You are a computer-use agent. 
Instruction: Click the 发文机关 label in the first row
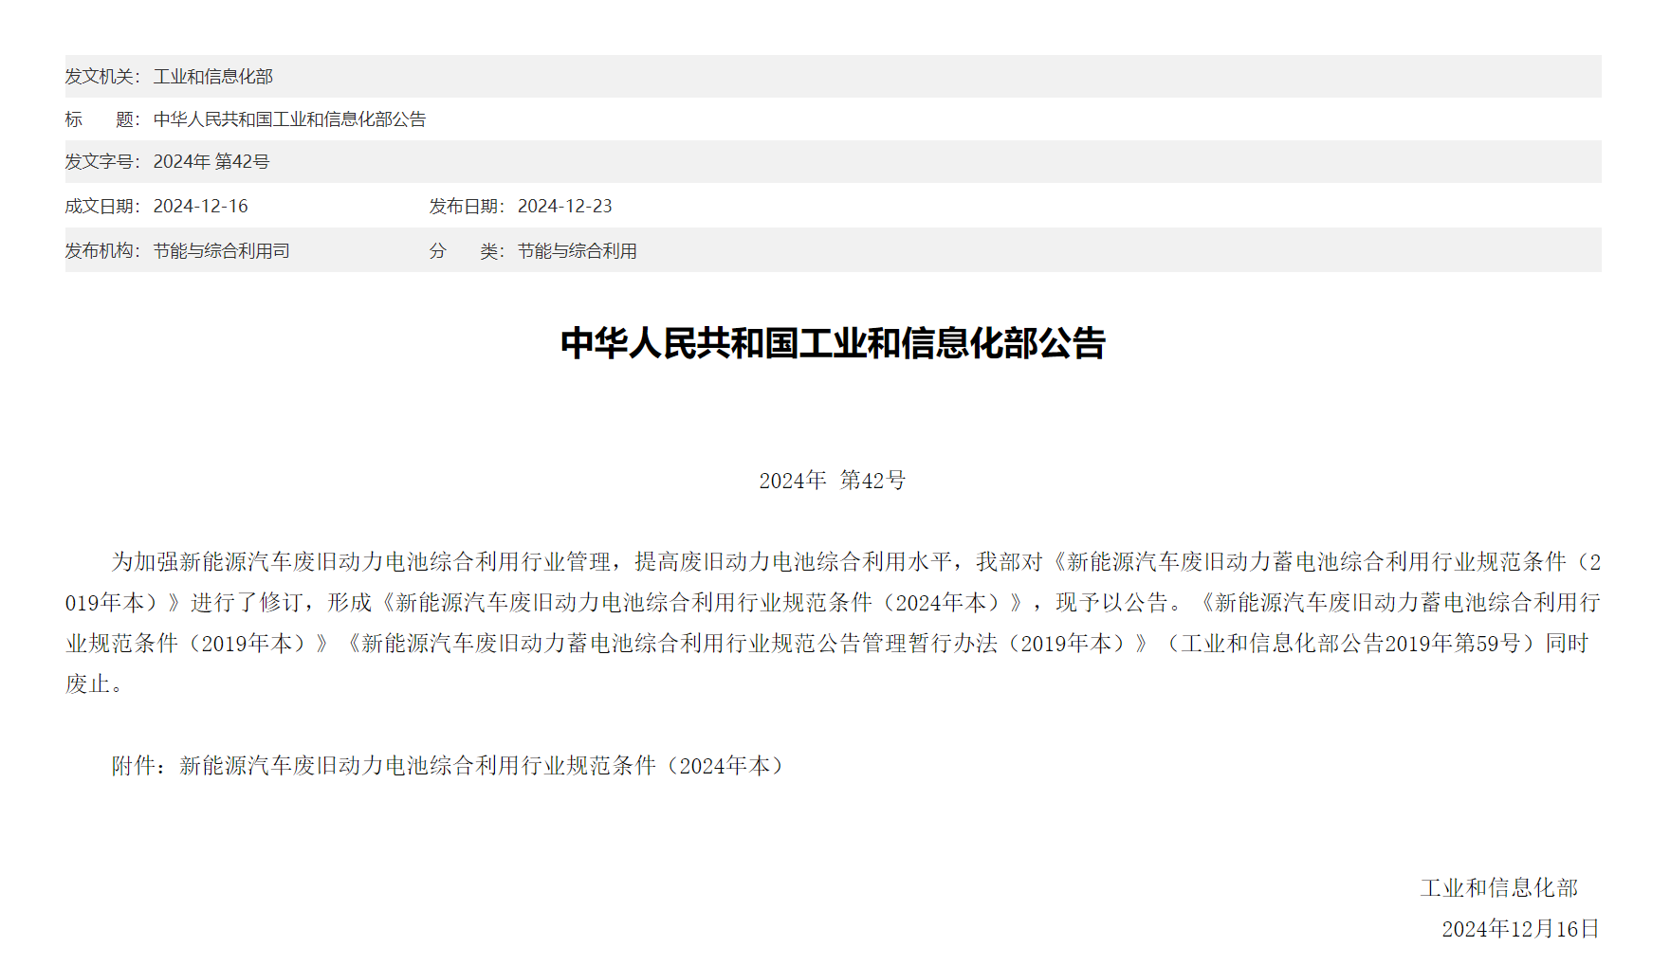point(101,77)
